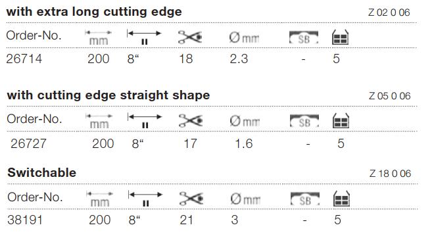Click the SB packaging icon under Switchable

[305, 199]
